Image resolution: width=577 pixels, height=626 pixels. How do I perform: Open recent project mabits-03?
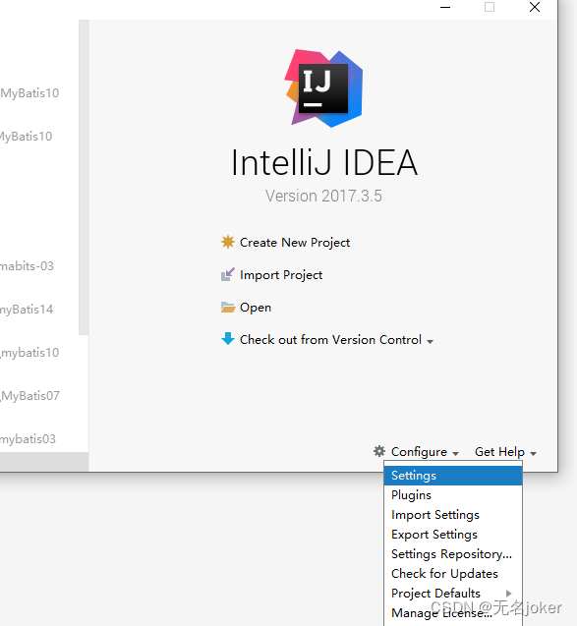point(27,266)
